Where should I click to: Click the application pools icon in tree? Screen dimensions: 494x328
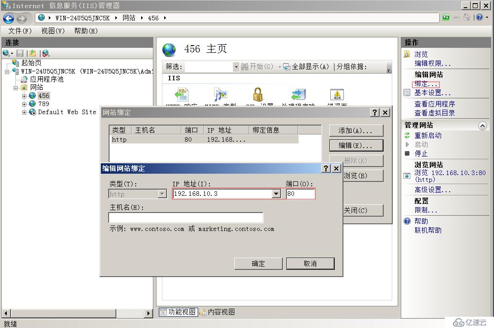coord(24,79)
